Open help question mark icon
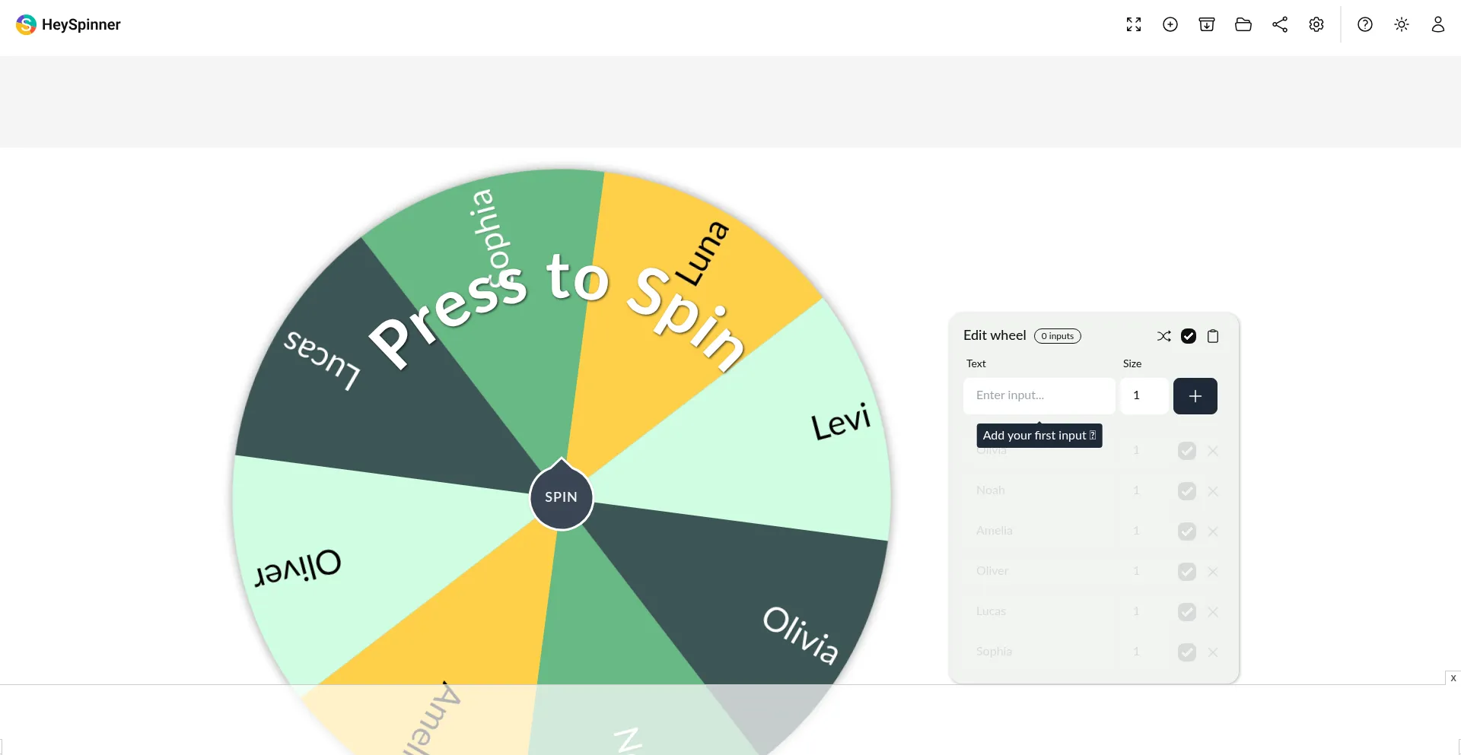The image size is (1461, 755). [x=1365, y=24]
